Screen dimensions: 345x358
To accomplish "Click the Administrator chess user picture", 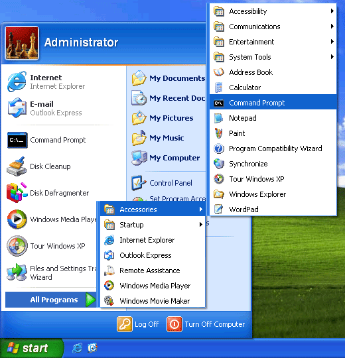I will 22,43.
